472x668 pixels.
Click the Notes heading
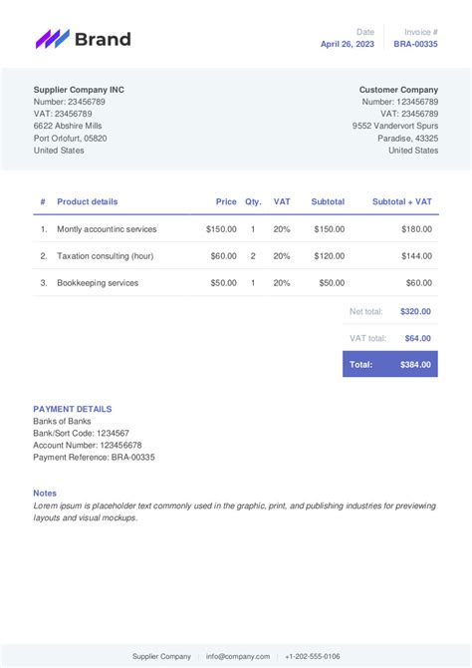(45, 493)
